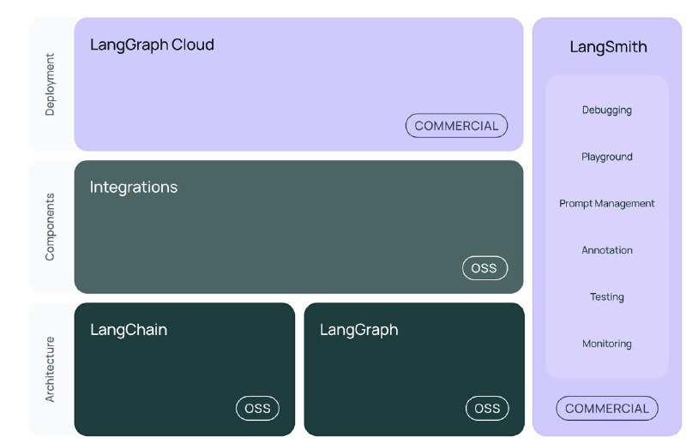Click the LangChain block title
Viewport: 686px width, 443px height.
(129, 329)
